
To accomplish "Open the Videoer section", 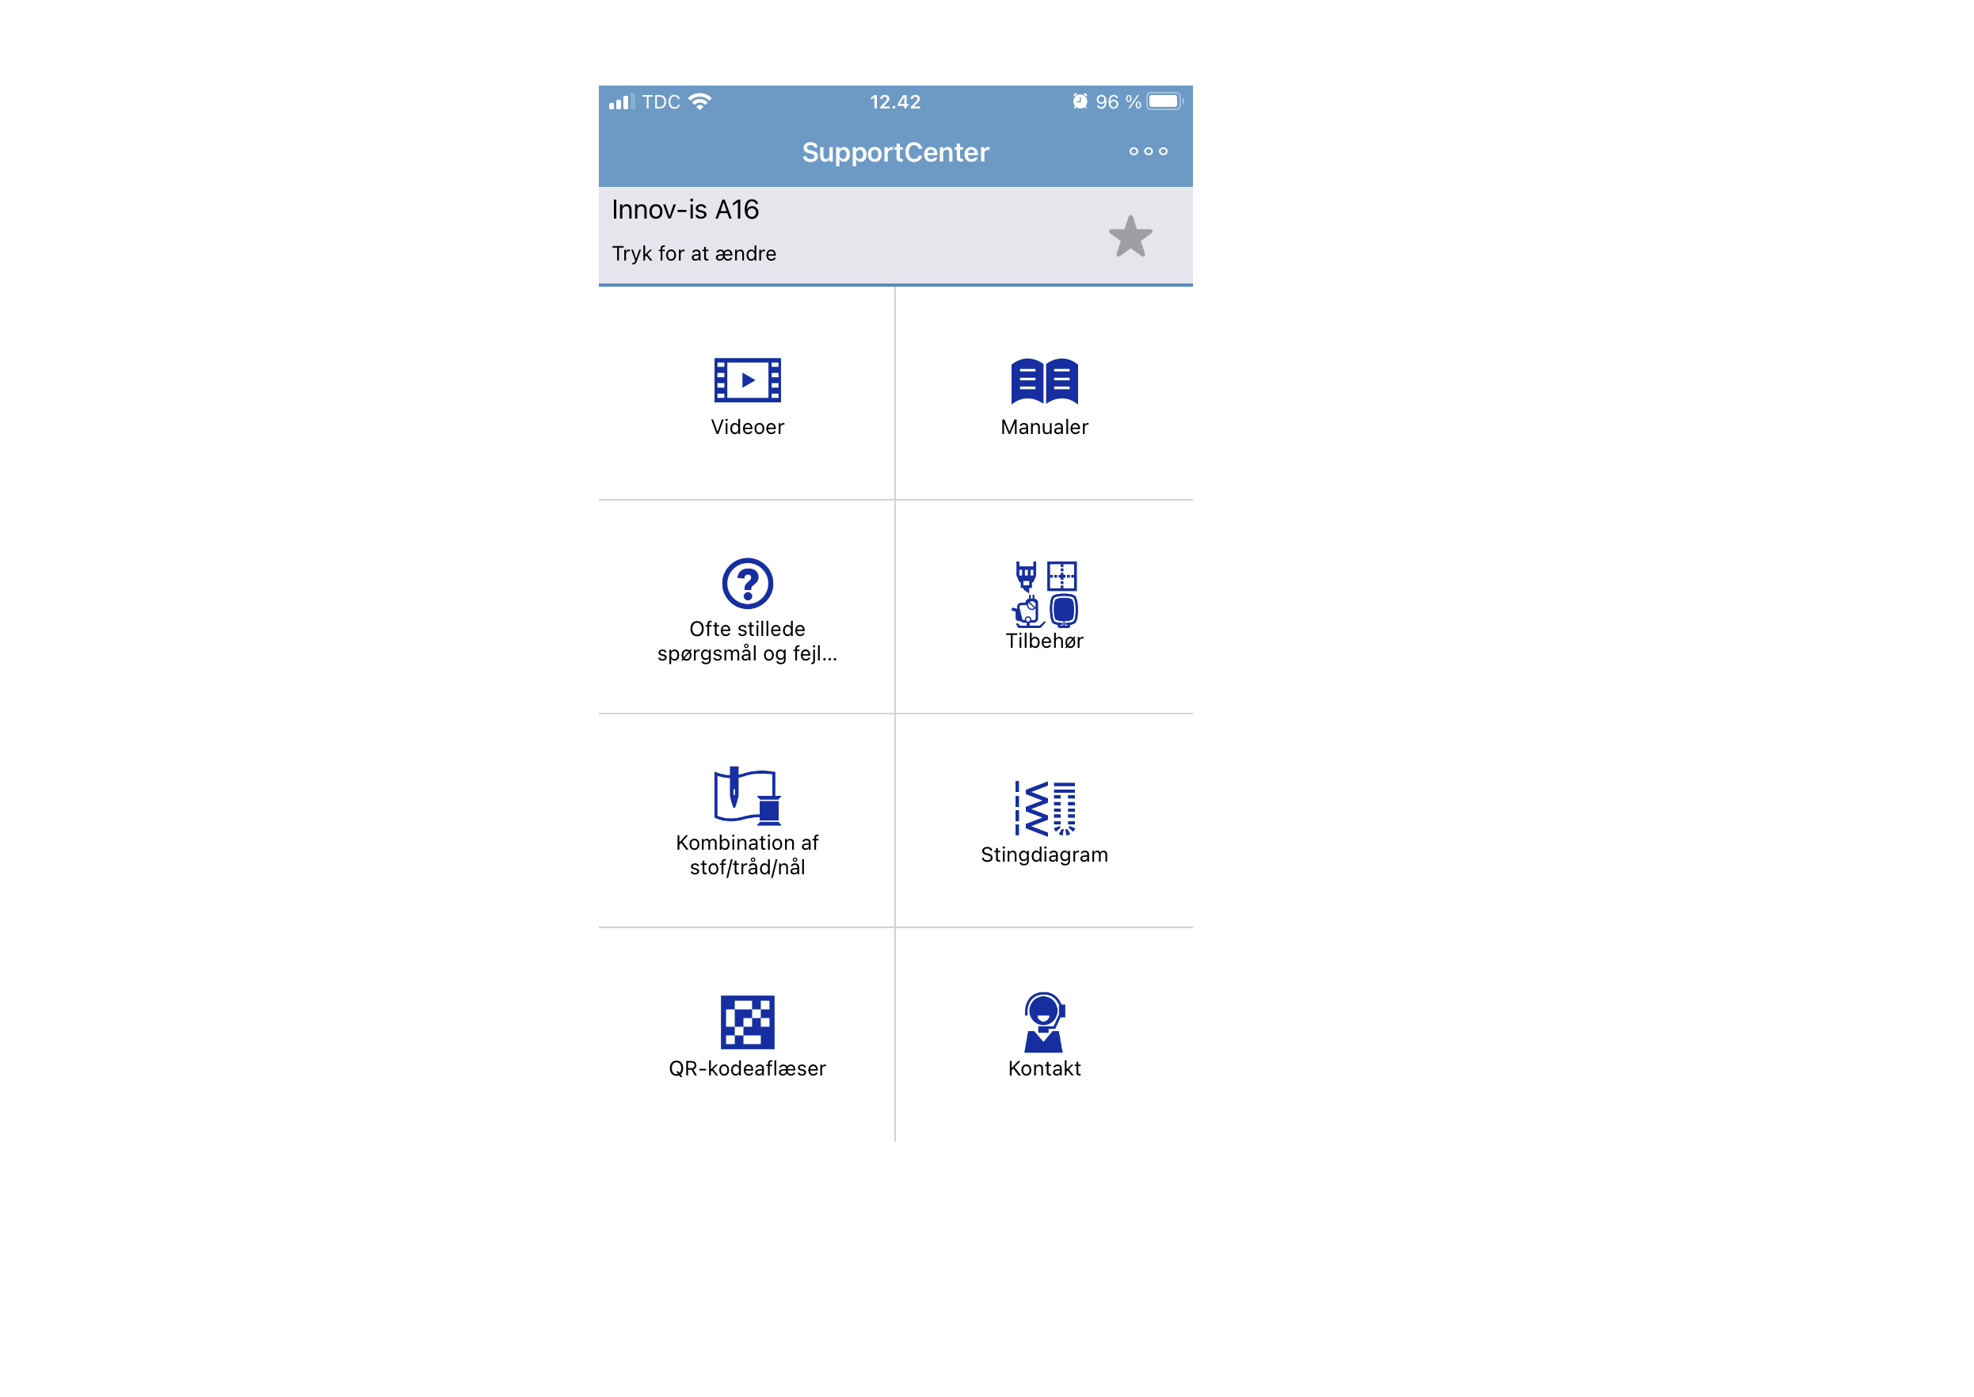I will 745,398.
